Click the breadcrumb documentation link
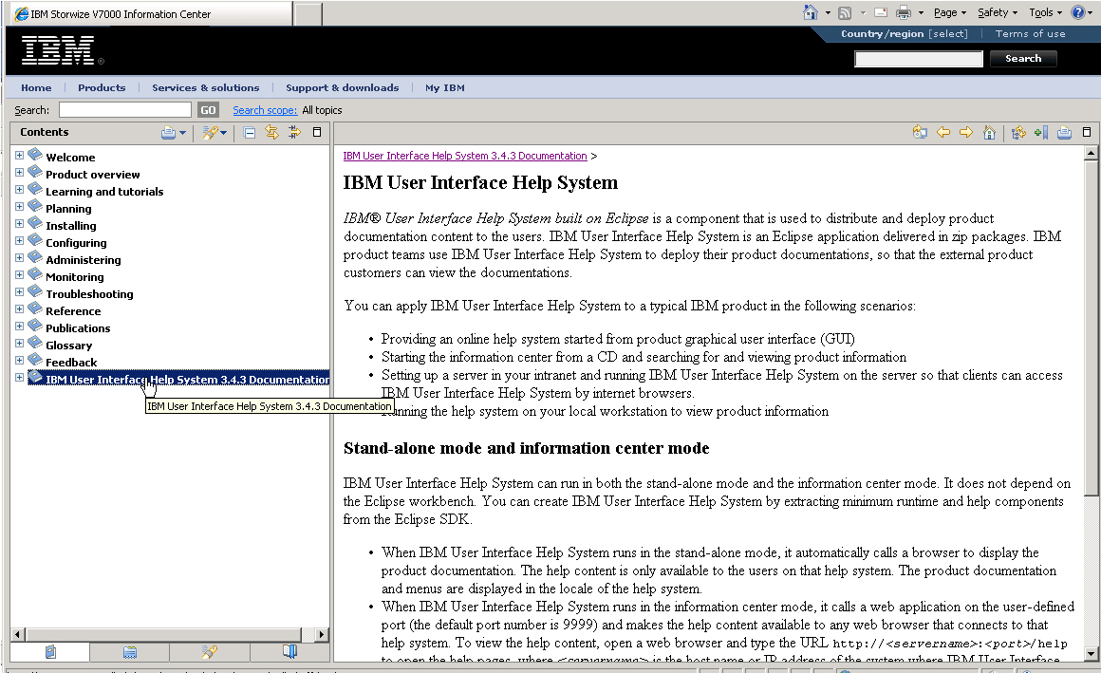Image resolution: width=1101 pixels, height=673 pixels. (x=465, y=156)
